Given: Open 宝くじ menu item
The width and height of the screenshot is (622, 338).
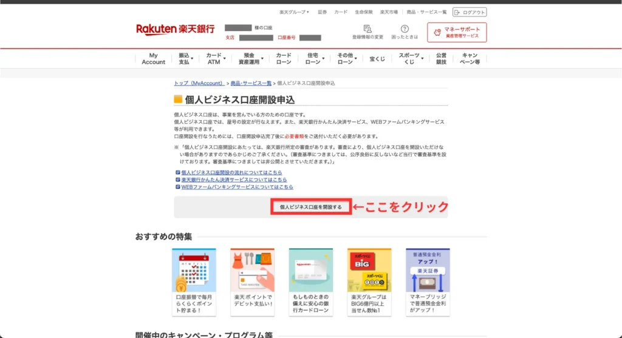Looking at the screenshot, I should tap(377, 59).
